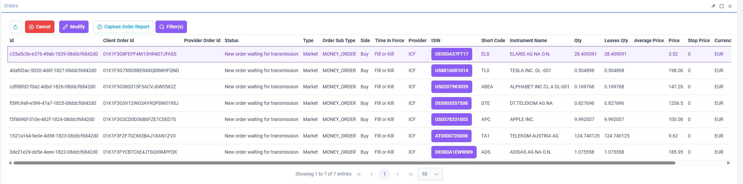The height and width of the screenshot is (184, 743).
Task: Open ISIN AT0000720008 badge
Action: [451, 136]
